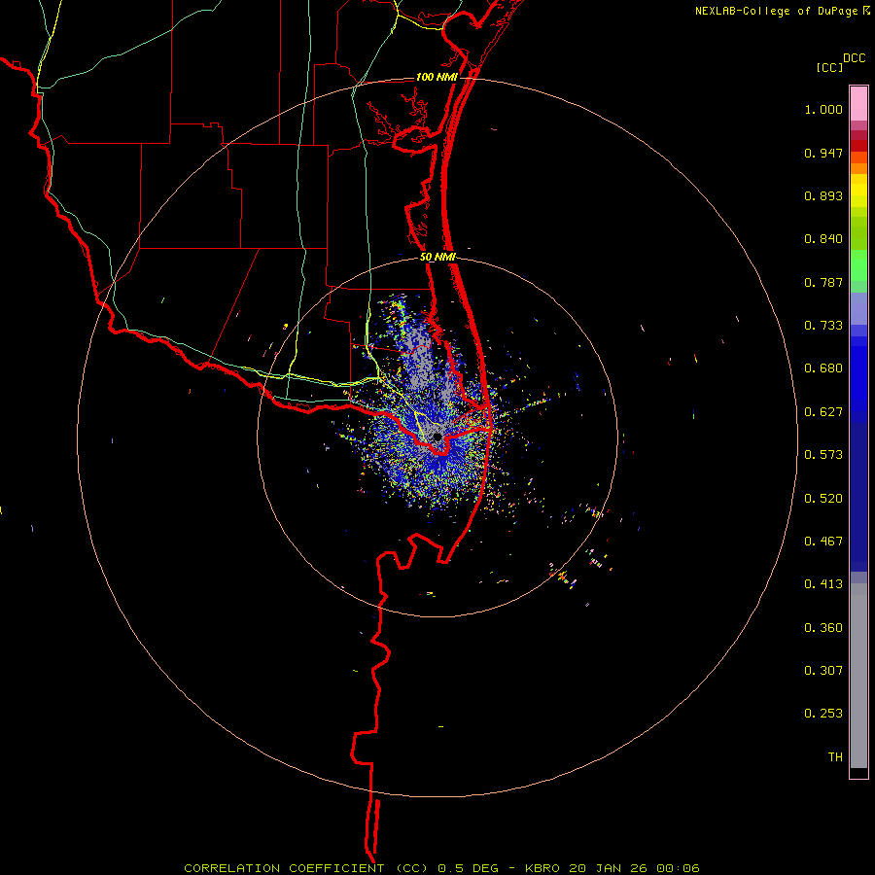
Task: Click the 0.893 color scale label
Action: coord(823,195)
